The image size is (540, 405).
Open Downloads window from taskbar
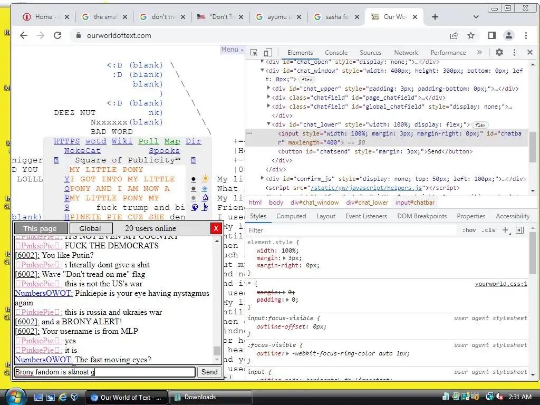point(210,397)
